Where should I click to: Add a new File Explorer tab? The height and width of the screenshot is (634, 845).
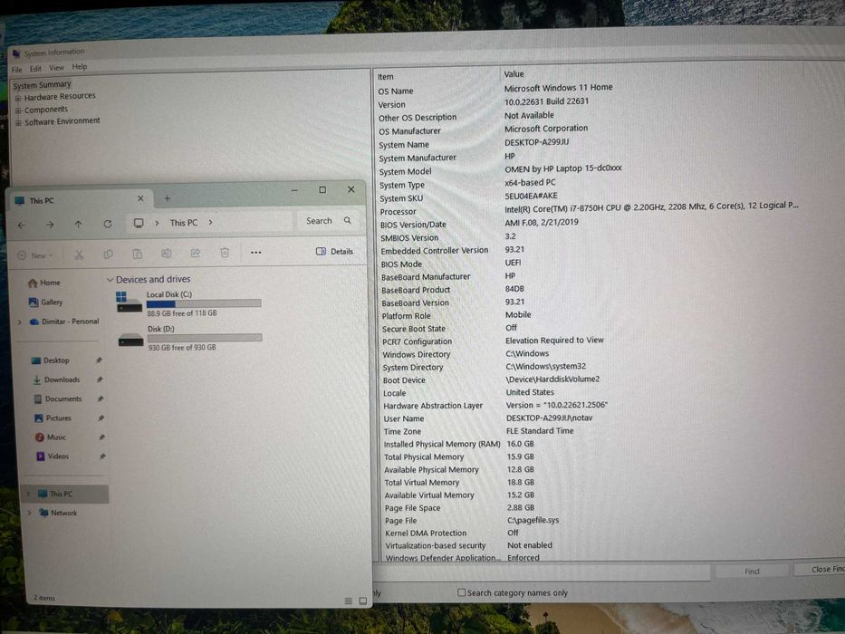tap(167, 198)
